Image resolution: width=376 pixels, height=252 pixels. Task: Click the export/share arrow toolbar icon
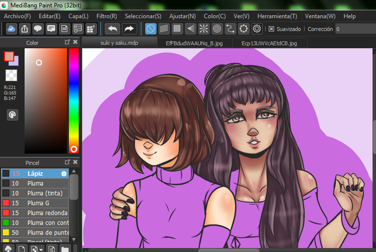click(24, 29)
